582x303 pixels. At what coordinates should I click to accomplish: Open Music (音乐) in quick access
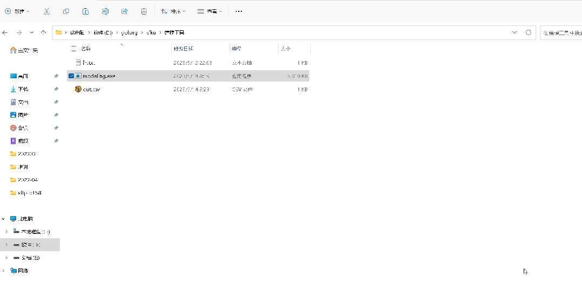click(x=19, y=128)
